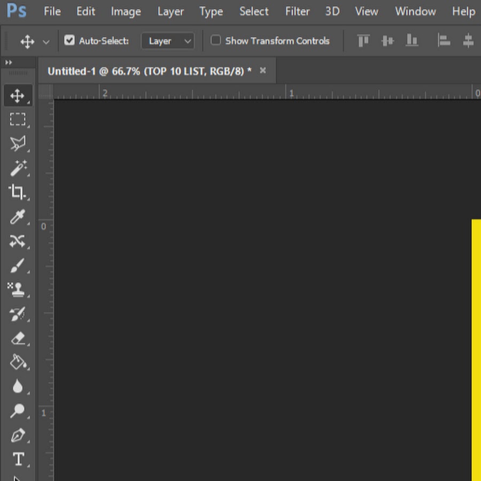The image size is (481, 481).
Task: Enable Show Transform Controls checkbox
Action: 216,41
